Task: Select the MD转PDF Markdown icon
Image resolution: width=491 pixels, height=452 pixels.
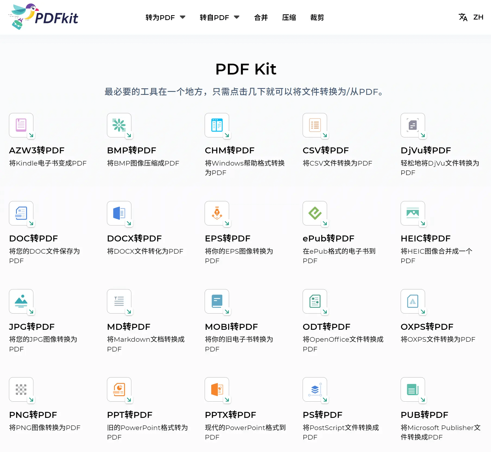Action: coord(119,302)
